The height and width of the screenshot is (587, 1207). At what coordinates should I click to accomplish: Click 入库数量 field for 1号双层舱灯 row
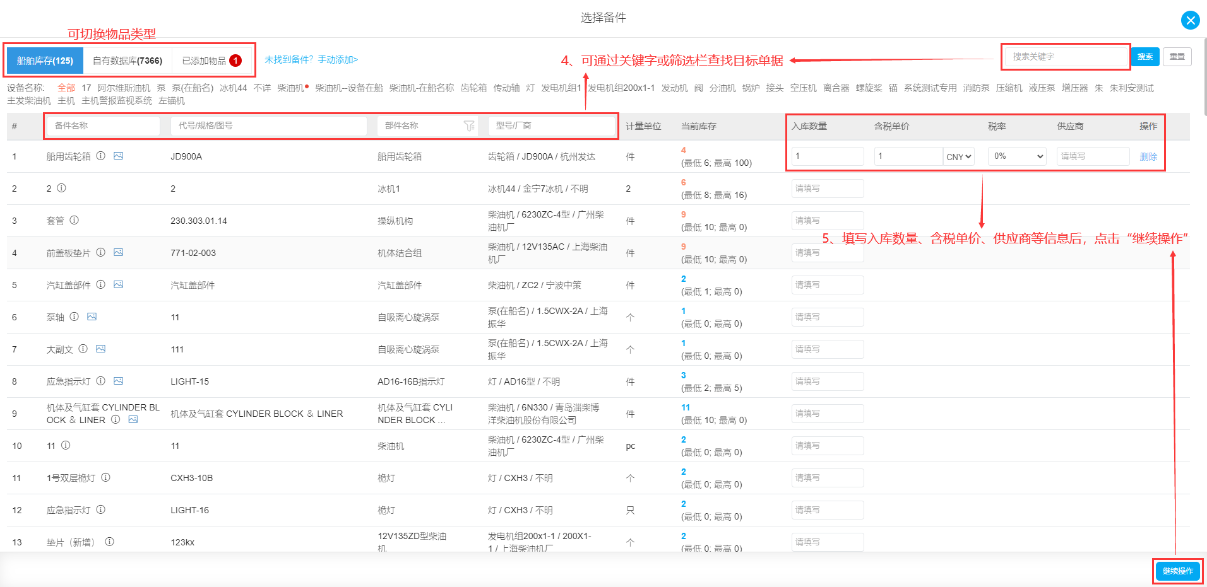tap(828, 478)
